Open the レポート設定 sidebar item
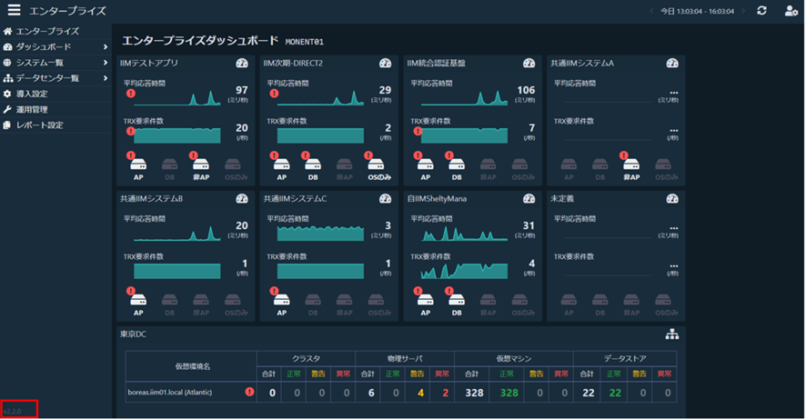Image resolution: width=806 pixels, height=419 pixels. tap(55, 125)
